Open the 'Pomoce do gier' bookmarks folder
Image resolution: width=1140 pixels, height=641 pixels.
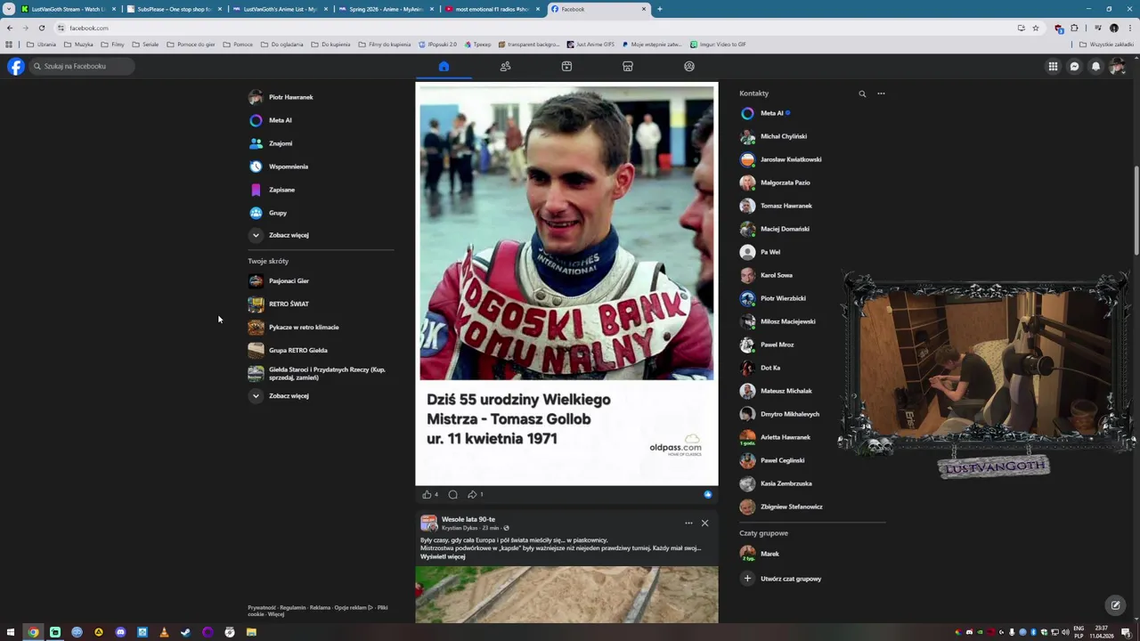point(191,45)
